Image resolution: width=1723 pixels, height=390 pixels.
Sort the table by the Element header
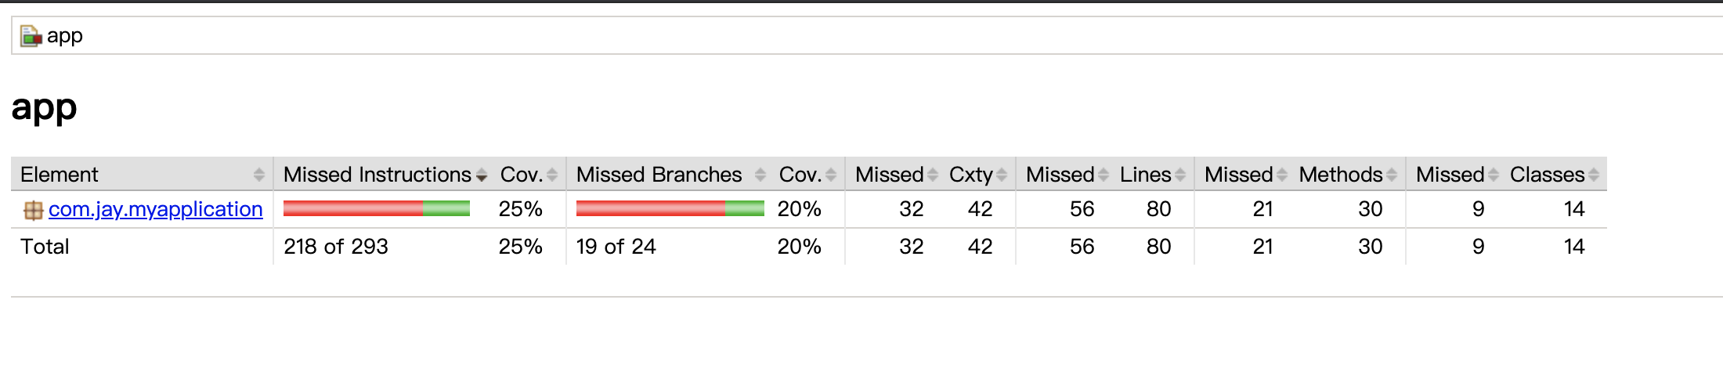(x=60, y=175)
